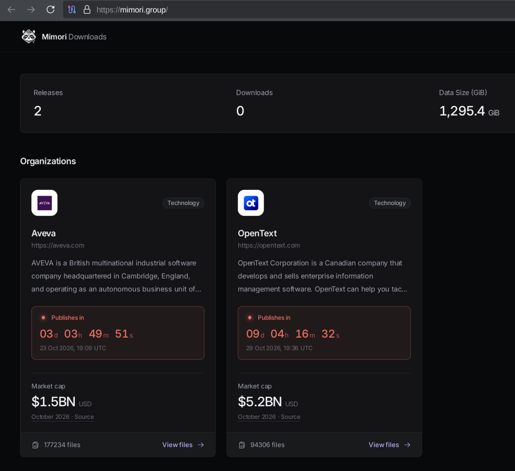Click the AVEVA company description text
The height and width of the screenshot is (471, 515).
point(116,276)
